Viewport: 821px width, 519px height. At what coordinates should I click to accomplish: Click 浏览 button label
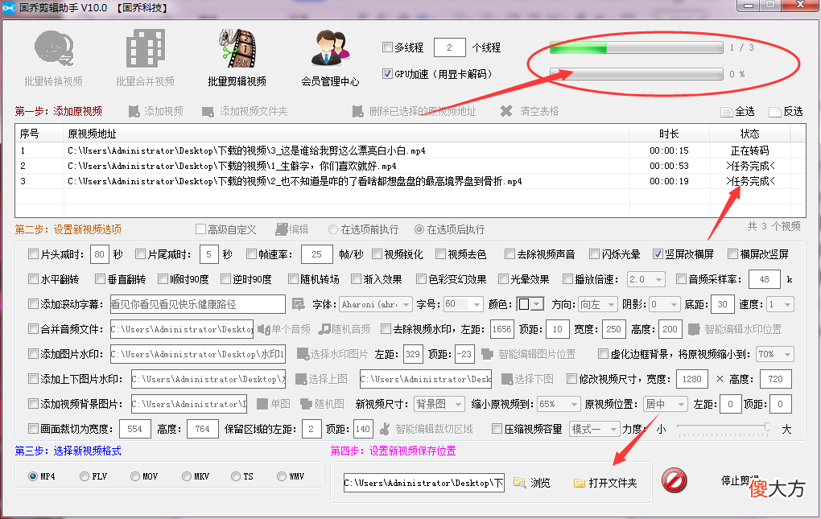coord(540,482)
